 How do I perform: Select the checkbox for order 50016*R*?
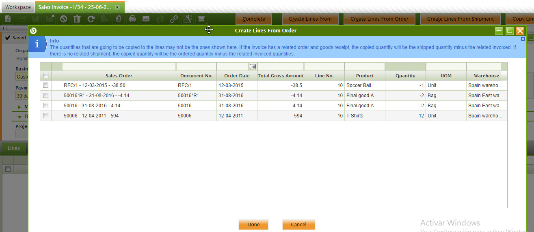tap(45, 96)
